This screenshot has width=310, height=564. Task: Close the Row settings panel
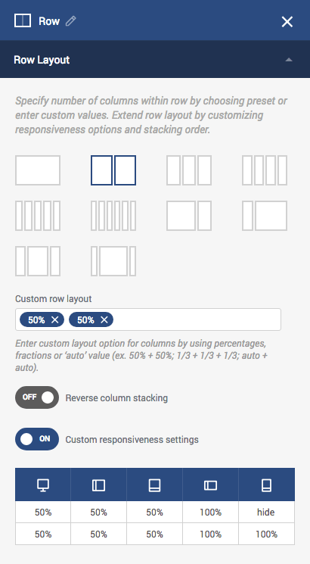(287, 22)
